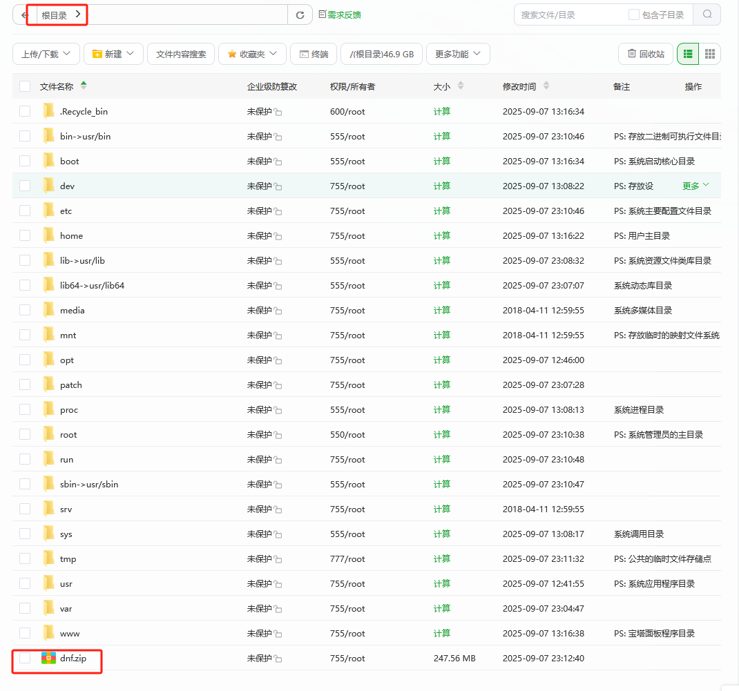Open the 上传/下载 dropdown
Image resolution: width=739 pixels, height=691 pixels.
(x=46, y=54)
